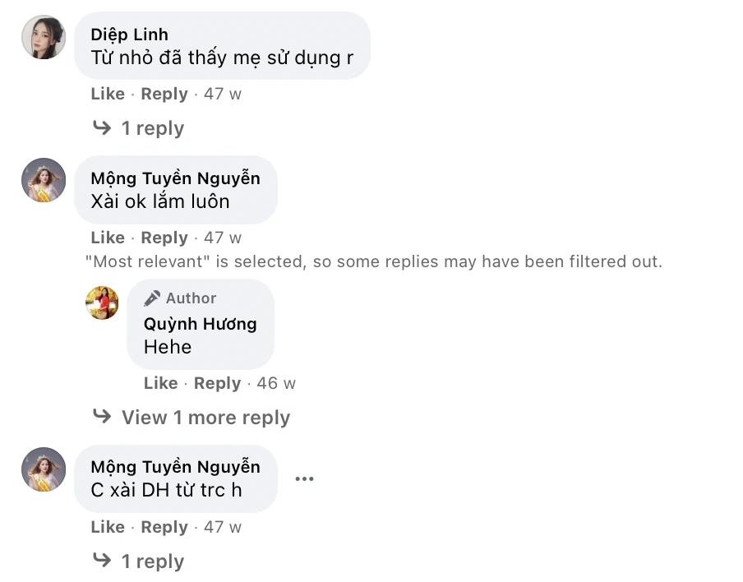Reply to the "Xài ok lắm luôn" comment
This screenshot has width=743, height=582.
164,238
